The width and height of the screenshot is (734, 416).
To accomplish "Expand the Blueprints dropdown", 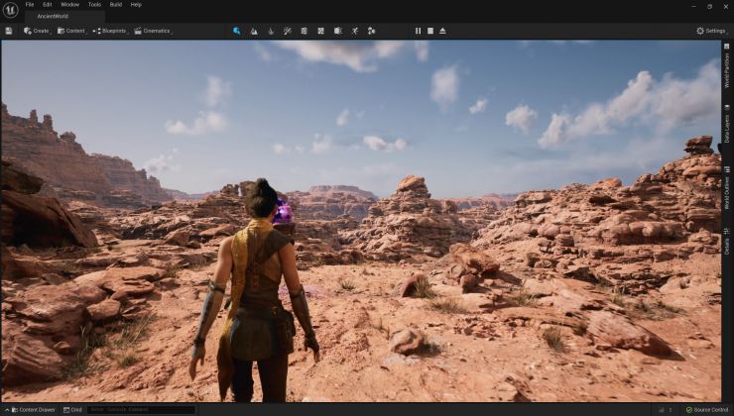I will point(110,31).
